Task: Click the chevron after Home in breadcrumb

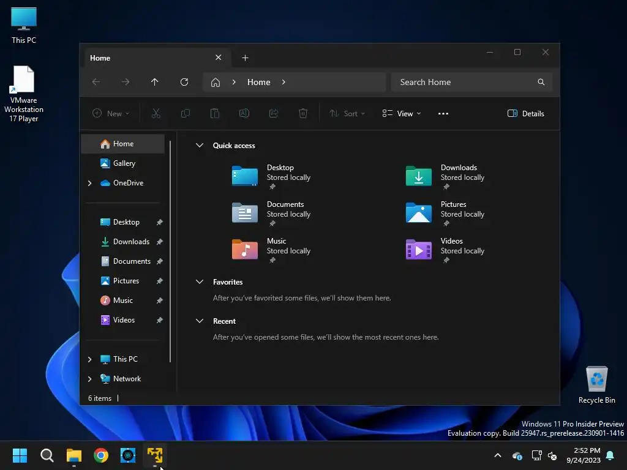Action: [283, 82]
